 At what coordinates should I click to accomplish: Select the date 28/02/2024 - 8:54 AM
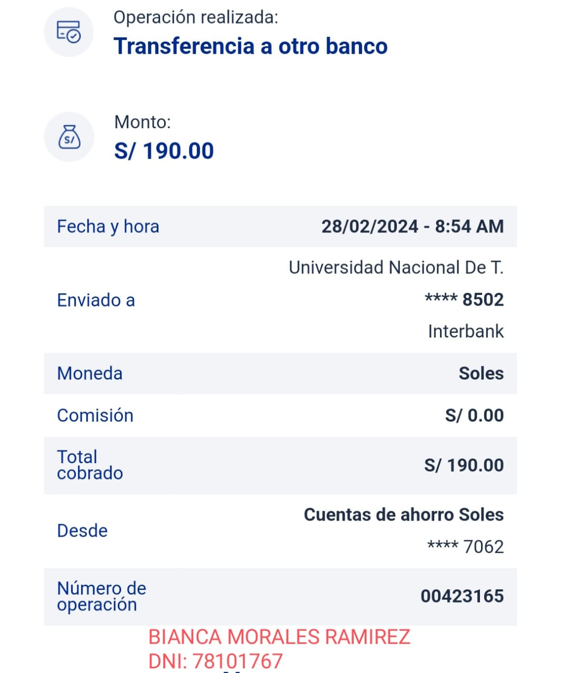point(412,227)
